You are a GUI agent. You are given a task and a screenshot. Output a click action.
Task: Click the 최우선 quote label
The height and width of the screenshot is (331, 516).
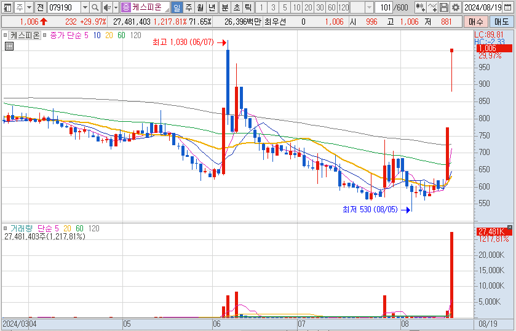coord(275,22)
